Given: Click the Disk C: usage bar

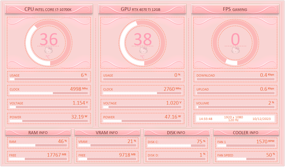Looking at the screenshot, I should (x=176, y=146).
